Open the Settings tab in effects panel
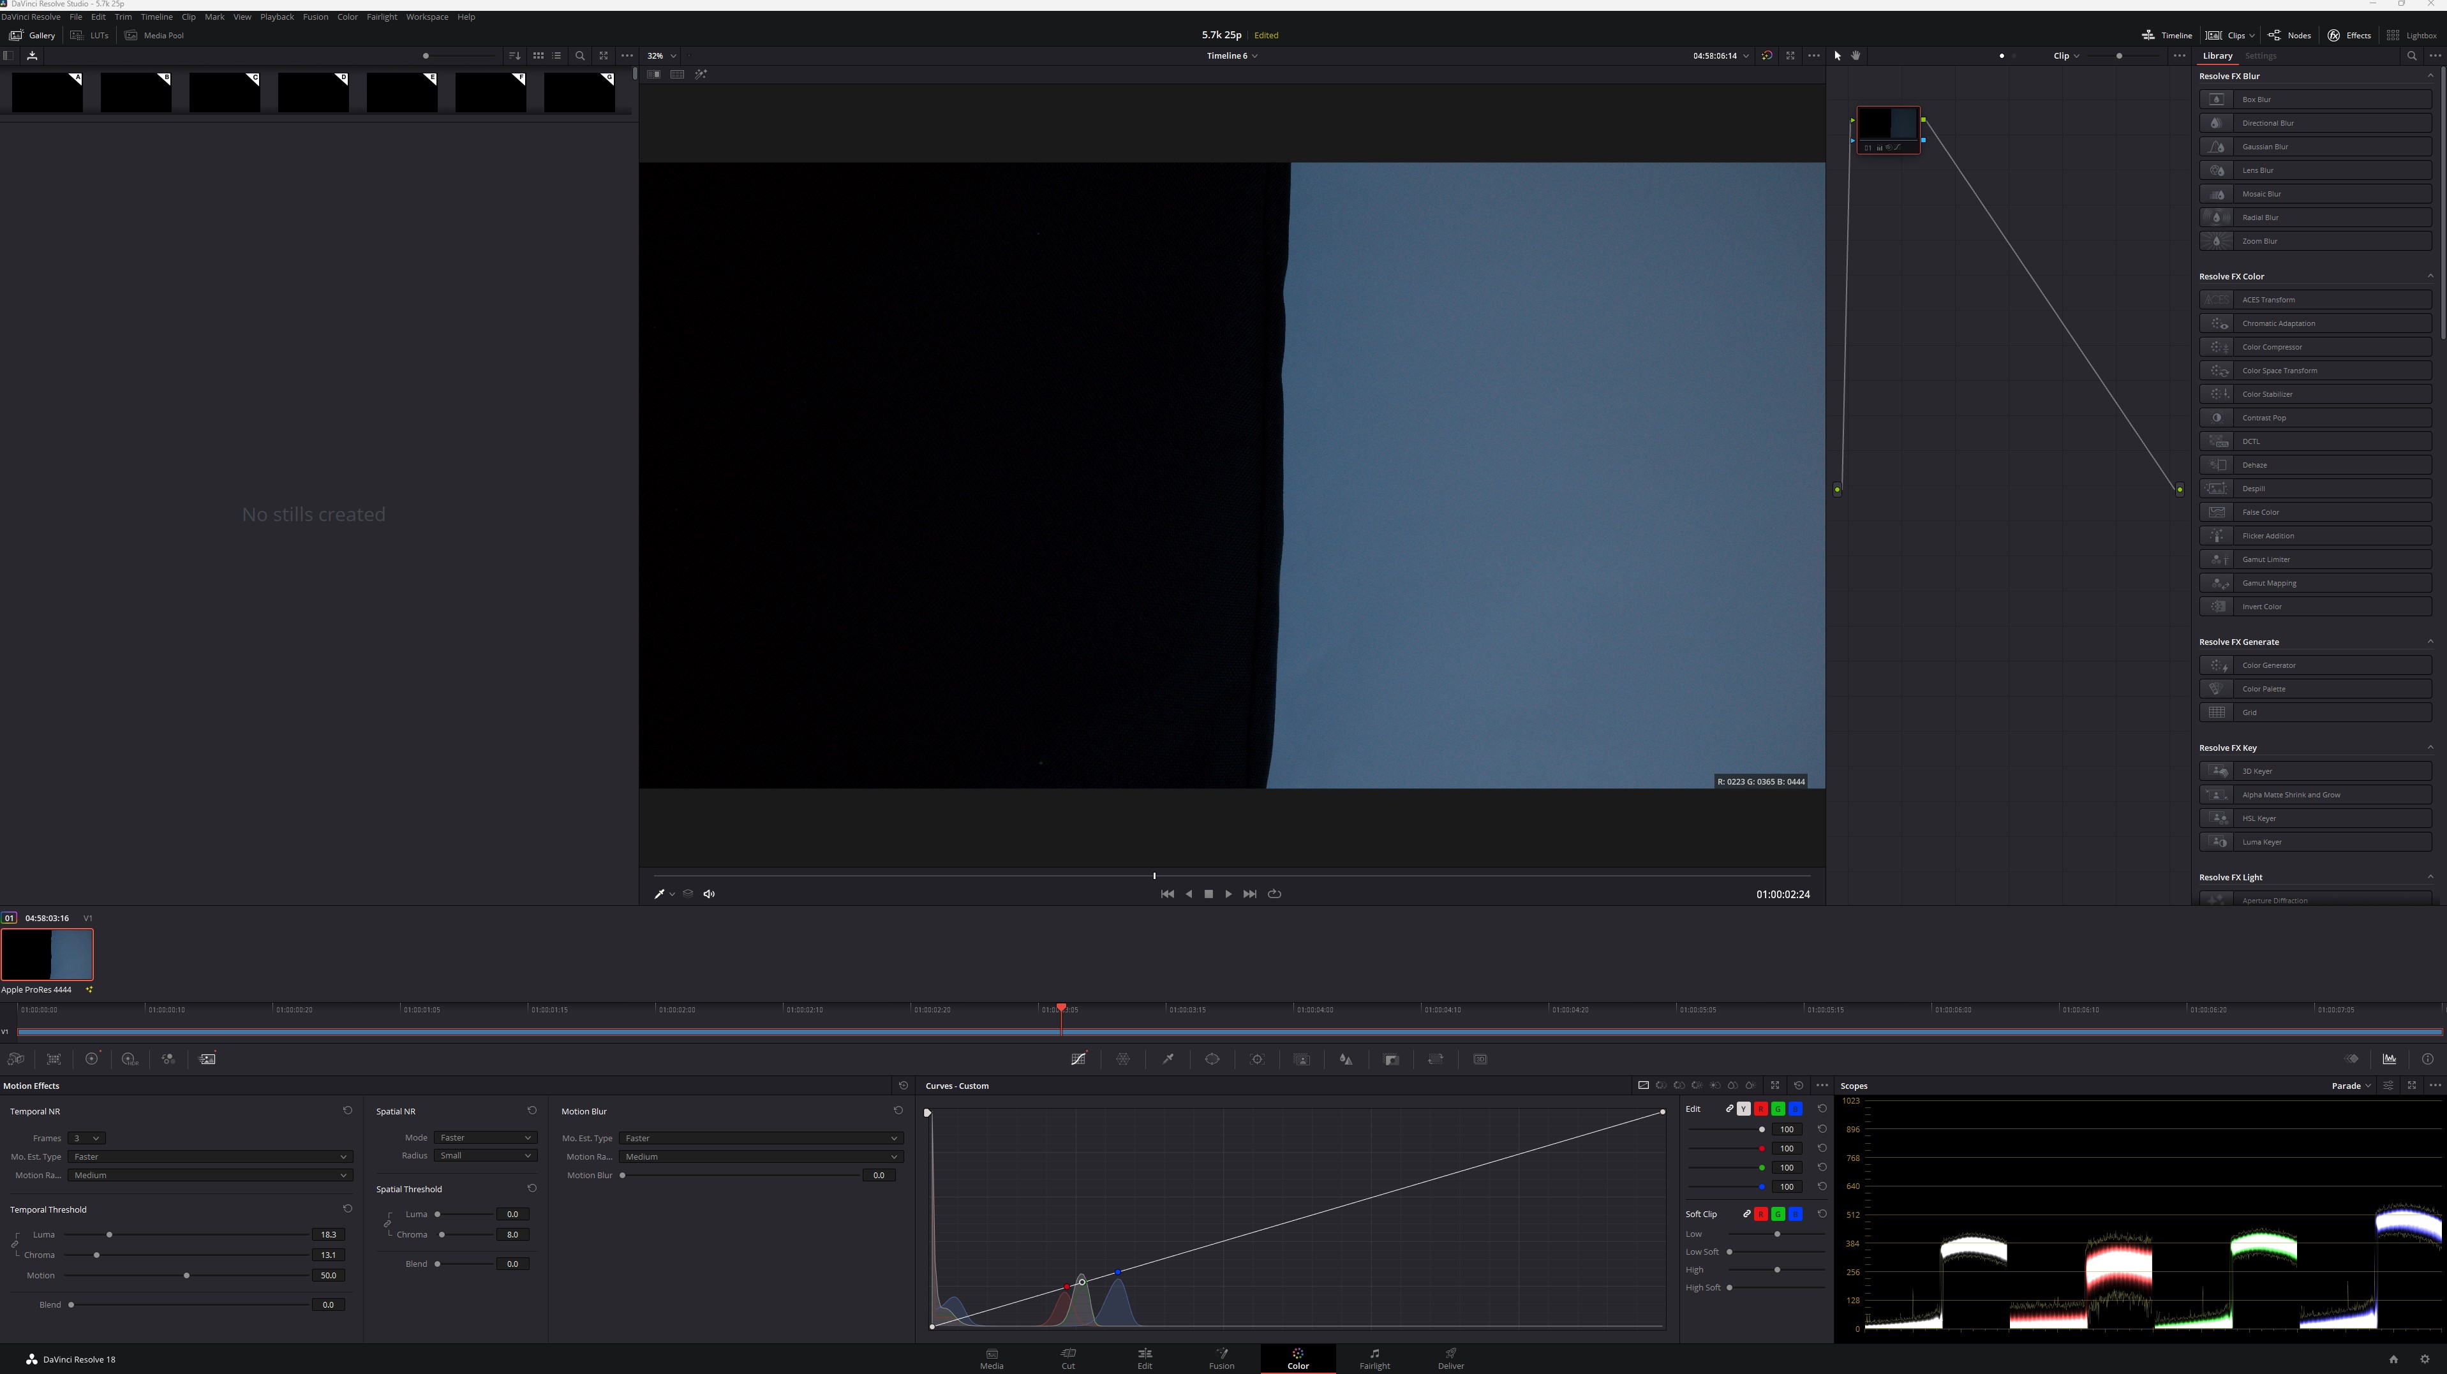This screenshot has width=2447, height=1374. pos(2260,55)
